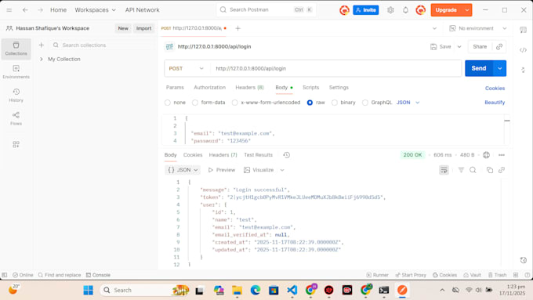Click the Windows Start button
This screenshot has width=533, height=300.
coord(89,290)
